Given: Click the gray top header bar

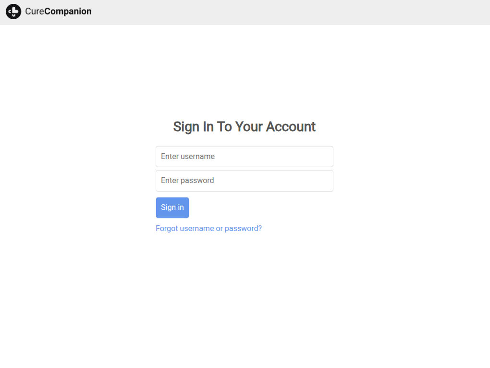Looking at the screenshot, I should click(288, 12).
